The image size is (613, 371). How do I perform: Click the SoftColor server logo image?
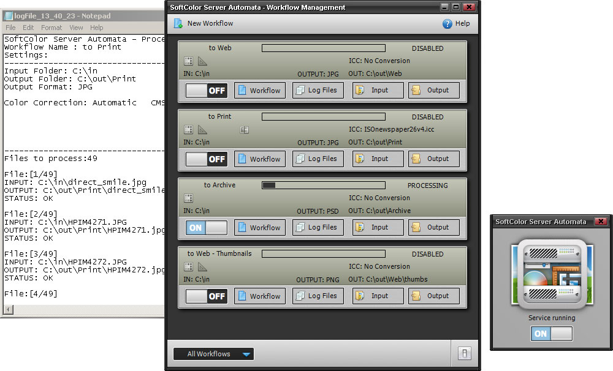point(552,274)
